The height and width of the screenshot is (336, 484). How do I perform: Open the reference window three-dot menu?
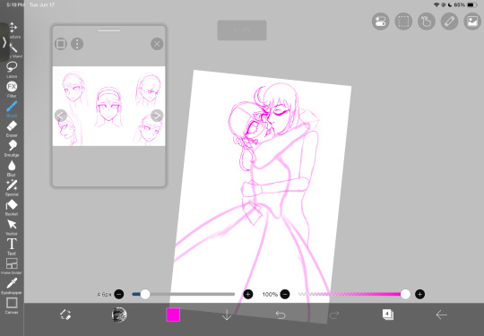pos(77,44)
